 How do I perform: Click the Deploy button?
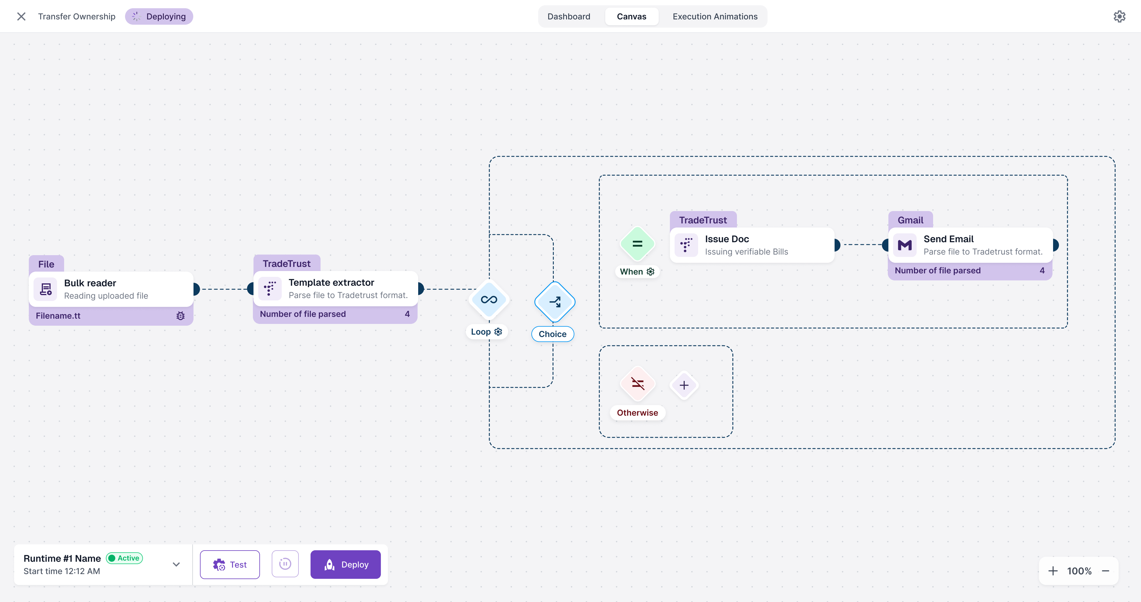[x=346, y=564]
